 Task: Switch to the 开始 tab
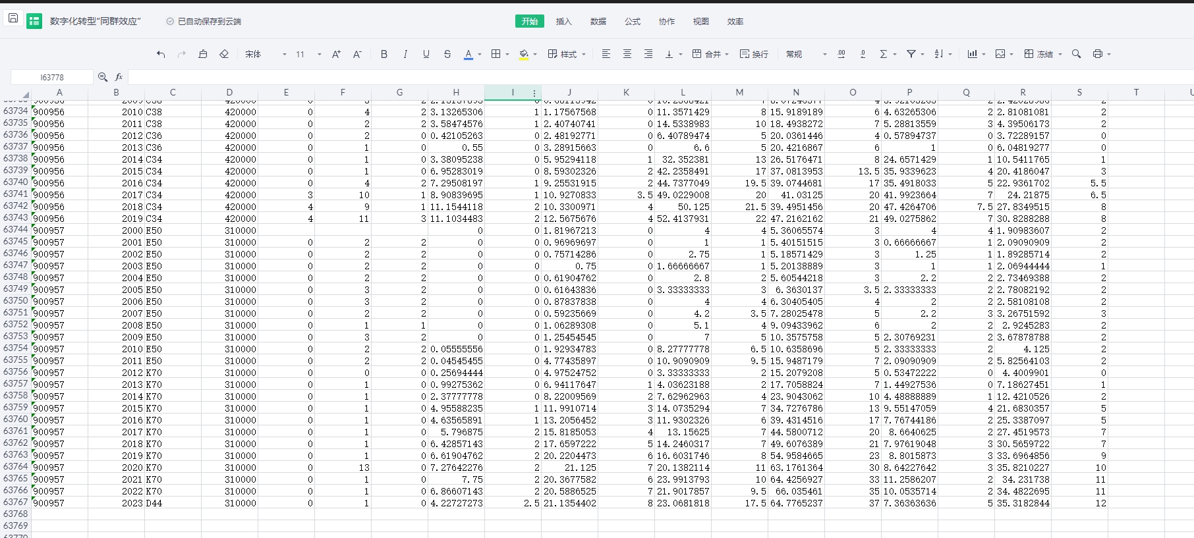coord(530,21)
